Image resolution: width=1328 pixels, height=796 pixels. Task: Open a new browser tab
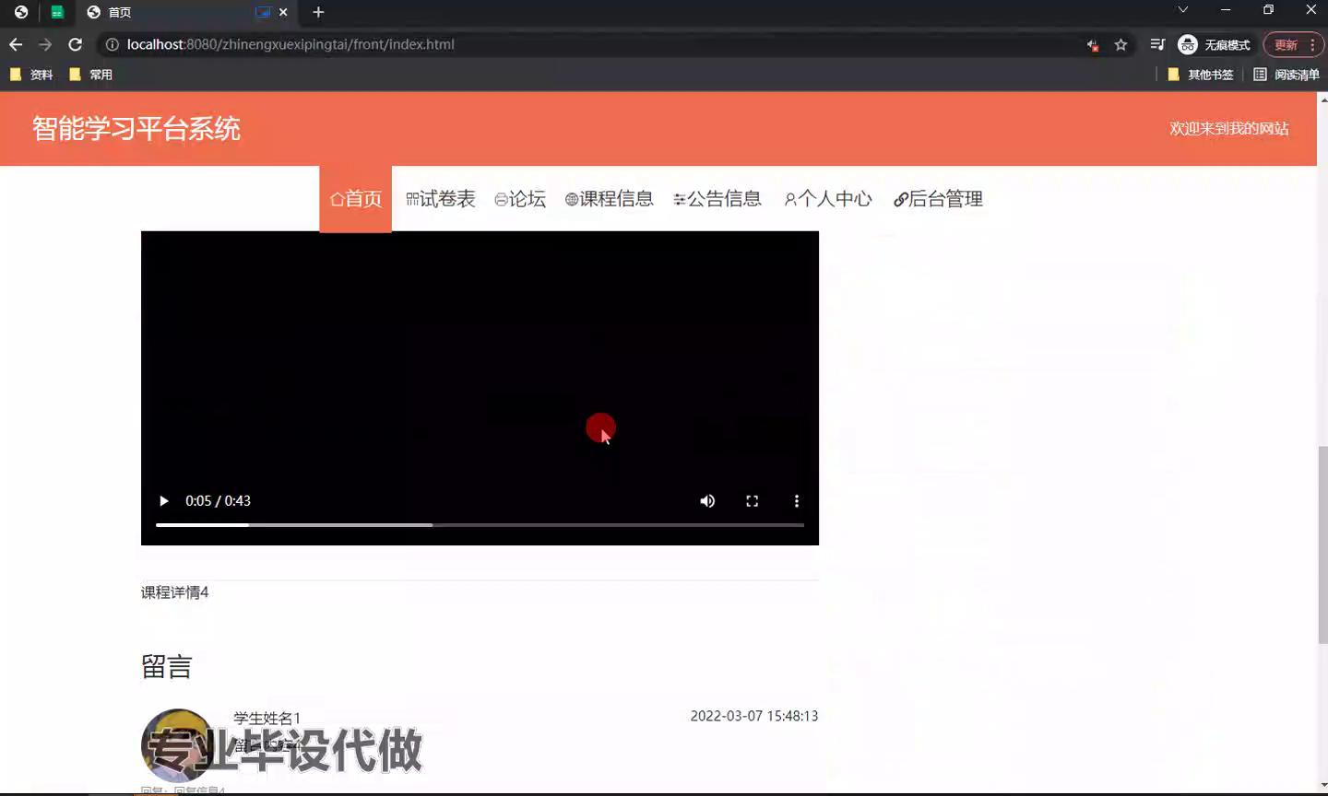click(318, 12)
